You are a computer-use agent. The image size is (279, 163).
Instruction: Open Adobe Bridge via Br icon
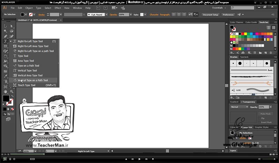(x=98, y=8)
